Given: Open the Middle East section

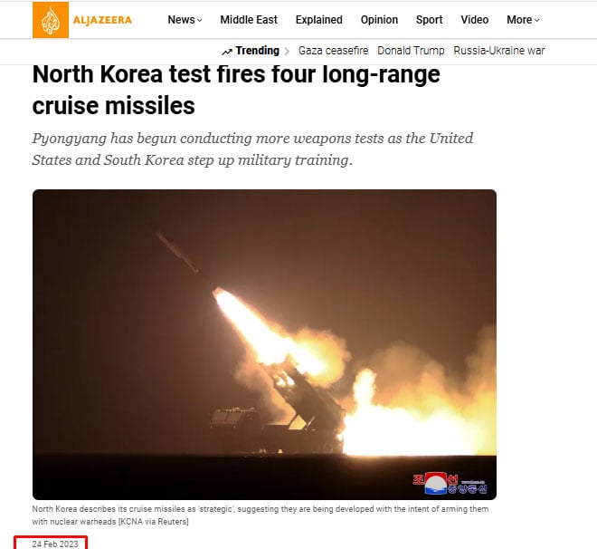Looking at the screenshot, I should point(249,20).
